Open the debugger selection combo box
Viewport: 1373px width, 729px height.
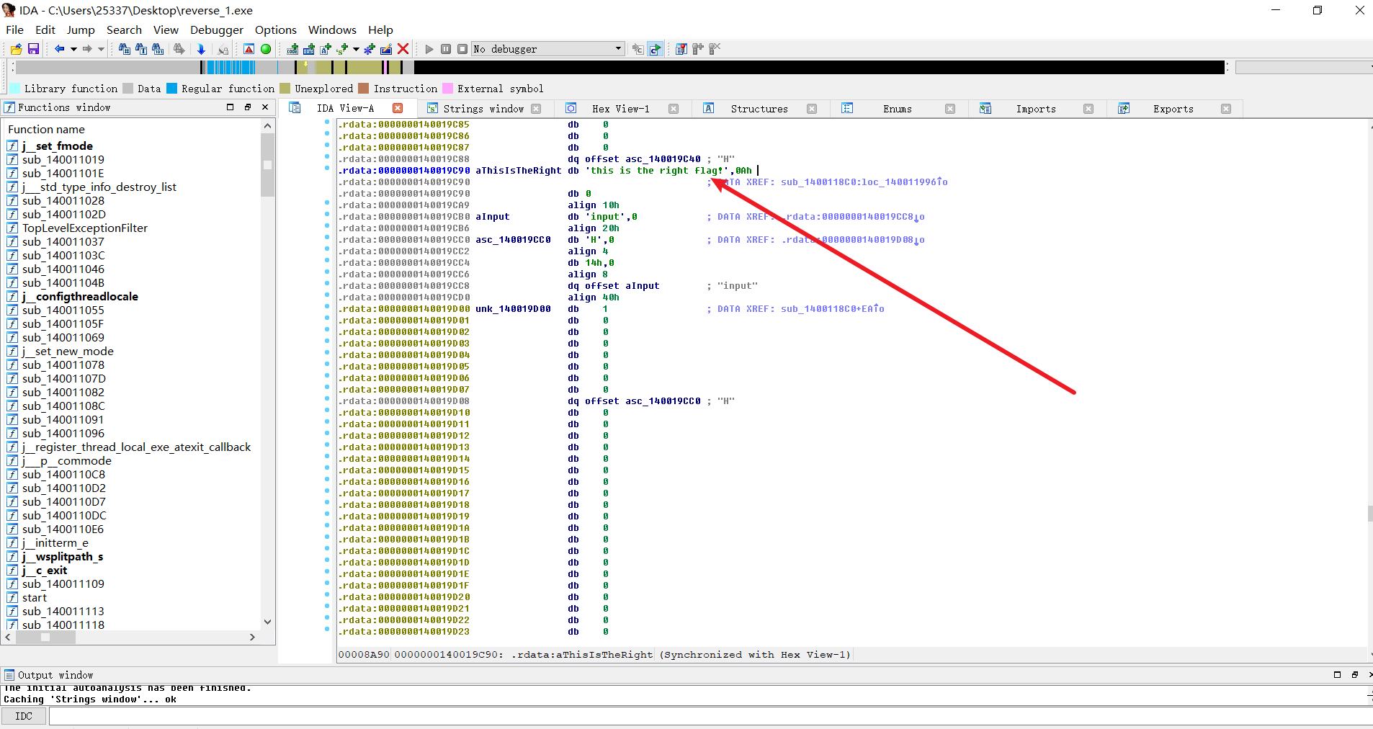click(x=547, y=49)
